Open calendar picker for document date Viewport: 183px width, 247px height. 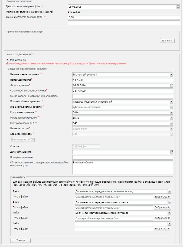click(171, 85)
